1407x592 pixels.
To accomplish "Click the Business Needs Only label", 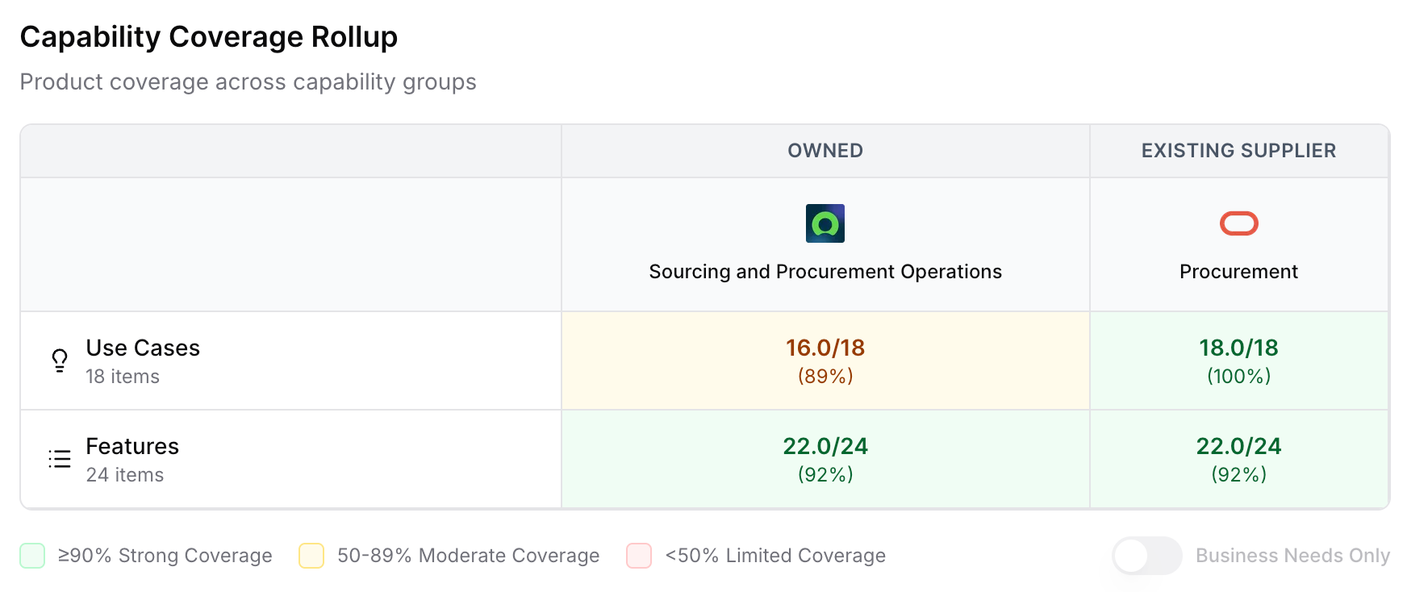I will pyautogui.click(x=1292, y=556).
